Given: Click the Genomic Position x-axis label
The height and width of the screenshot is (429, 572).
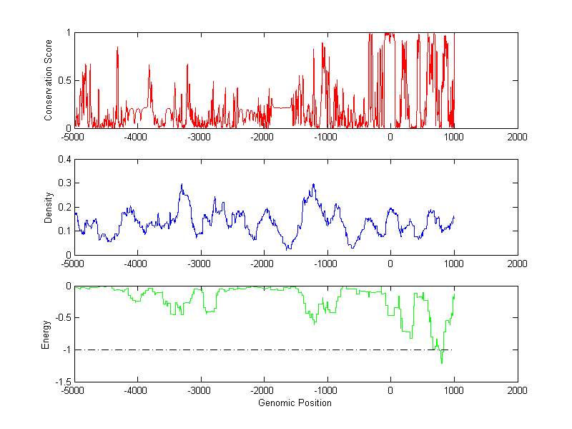Looking at the screenshot, I should click(295, 403).
